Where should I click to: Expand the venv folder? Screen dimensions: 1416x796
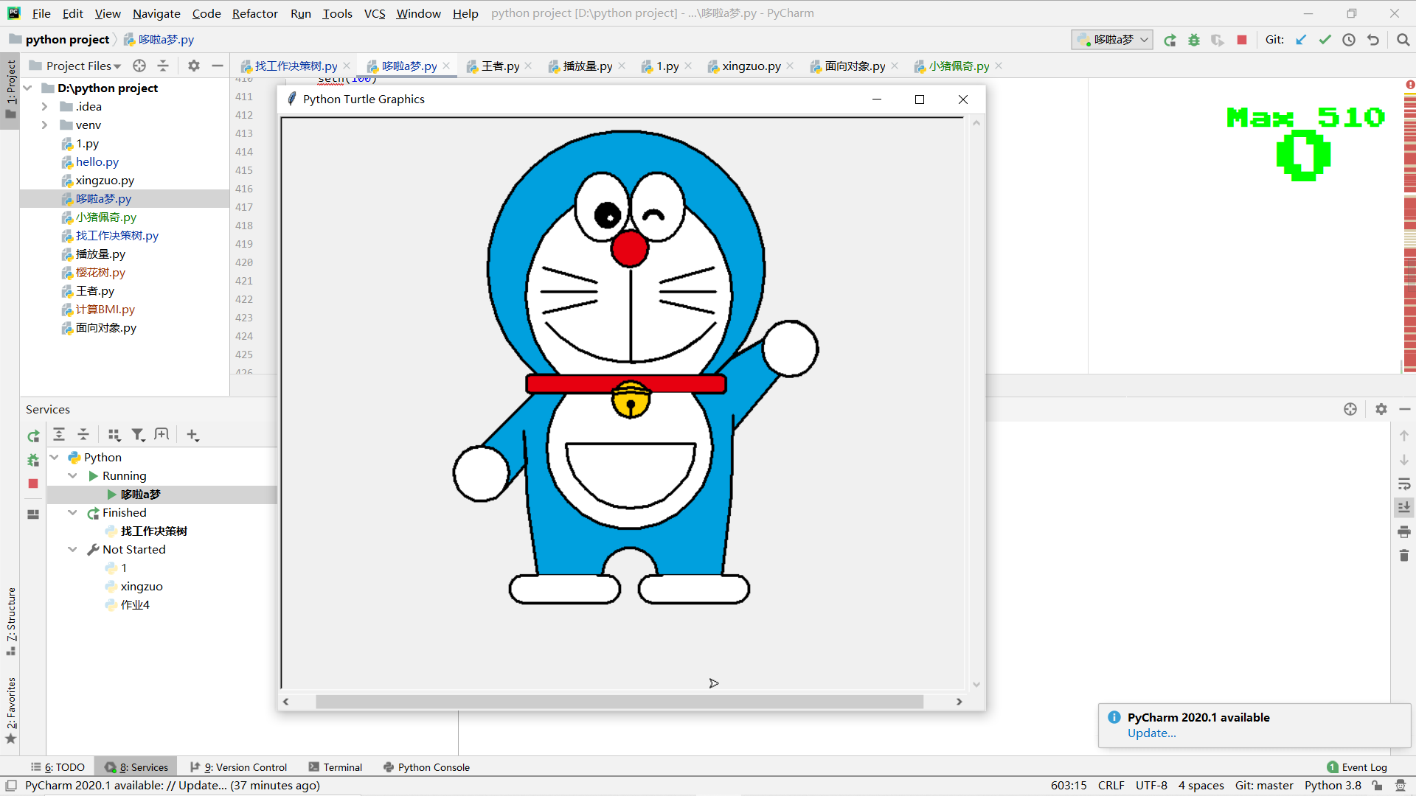tap(44, 125)
